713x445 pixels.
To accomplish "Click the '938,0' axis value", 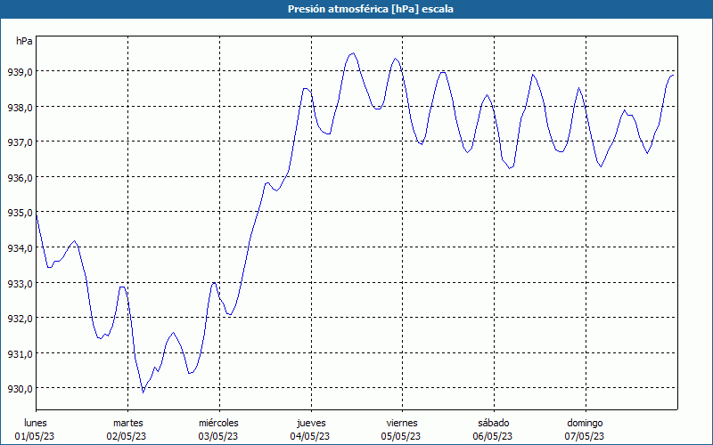I will [20, 108].
